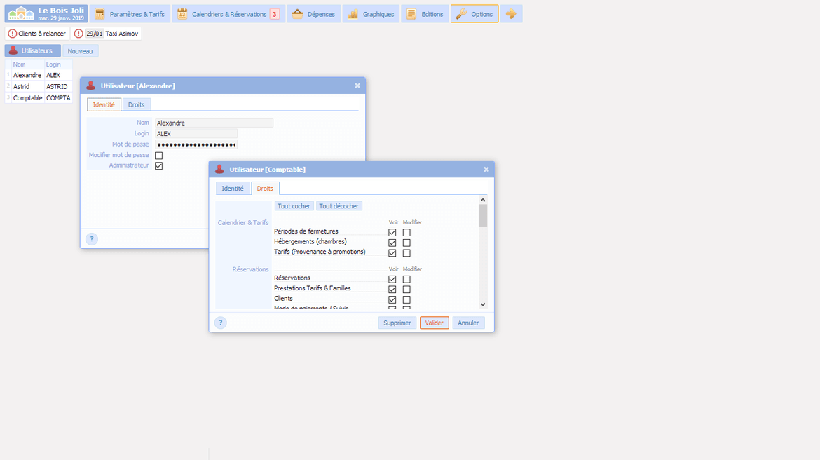This screenshot has height=460, width=820.
Task: Click the Nouveau user button
Action: pyautogui.click(x=80, y=51)
